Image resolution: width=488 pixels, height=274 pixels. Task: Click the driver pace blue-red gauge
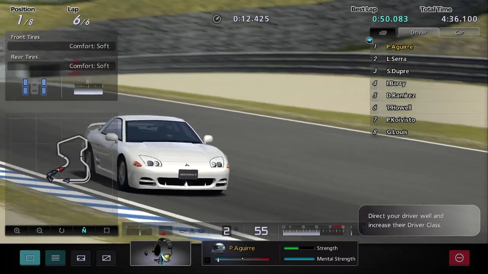[242, 259]
